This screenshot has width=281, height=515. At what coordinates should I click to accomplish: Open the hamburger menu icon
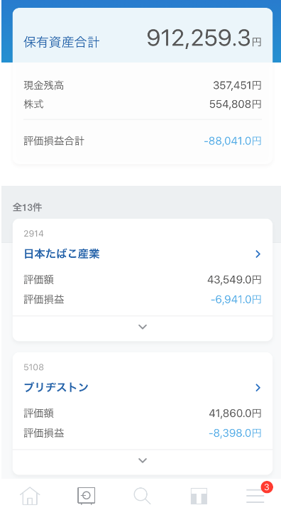(x=255, y=496)
